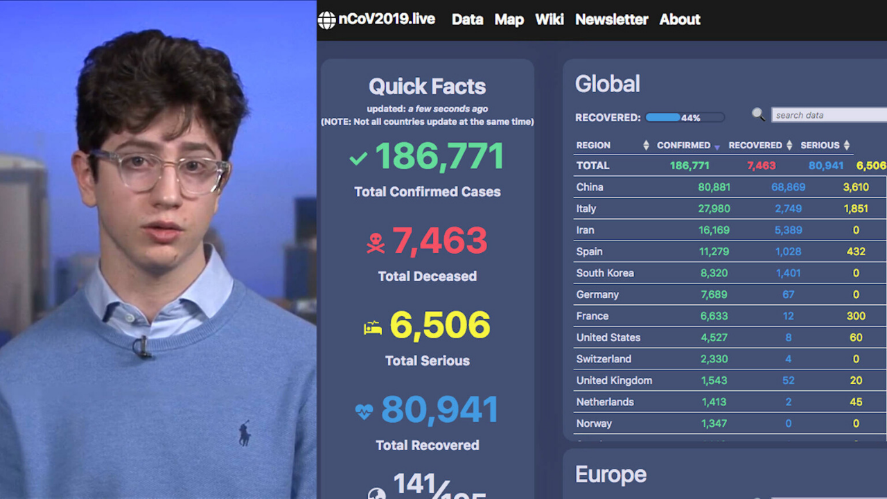Click the 'Total Deceased' label
The height and width of the screenshot is (499, 887).
pyautogui.click(x=428, y=277)
